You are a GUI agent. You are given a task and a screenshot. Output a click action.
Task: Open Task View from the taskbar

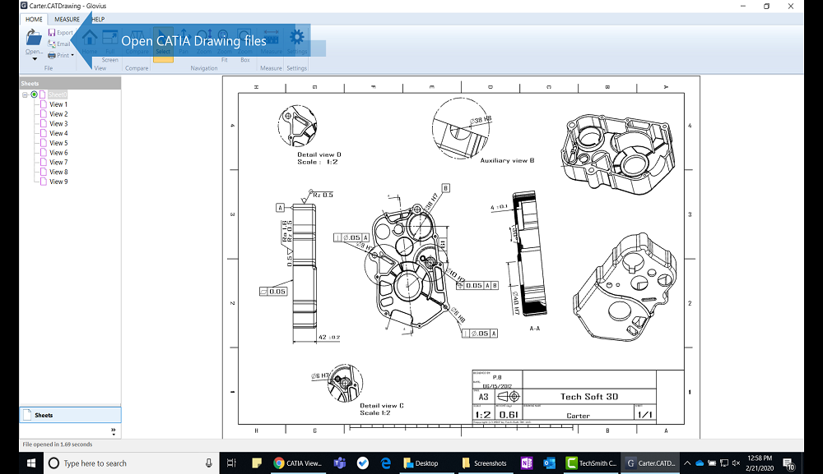pos(231,463)
